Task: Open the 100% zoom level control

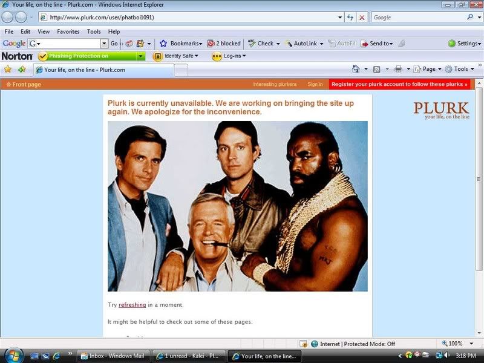Action: point(455,344)
